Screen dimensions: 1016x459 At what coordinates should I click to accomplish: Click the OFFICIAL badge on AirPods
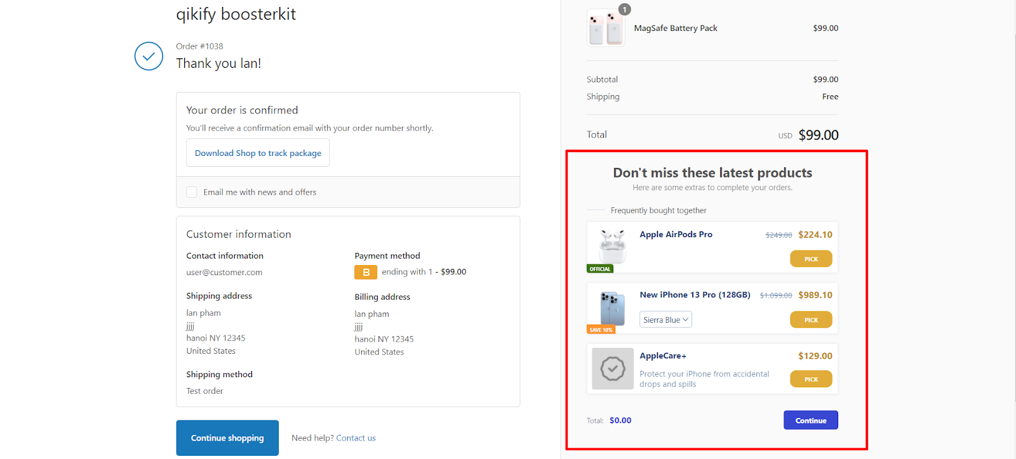600,269
